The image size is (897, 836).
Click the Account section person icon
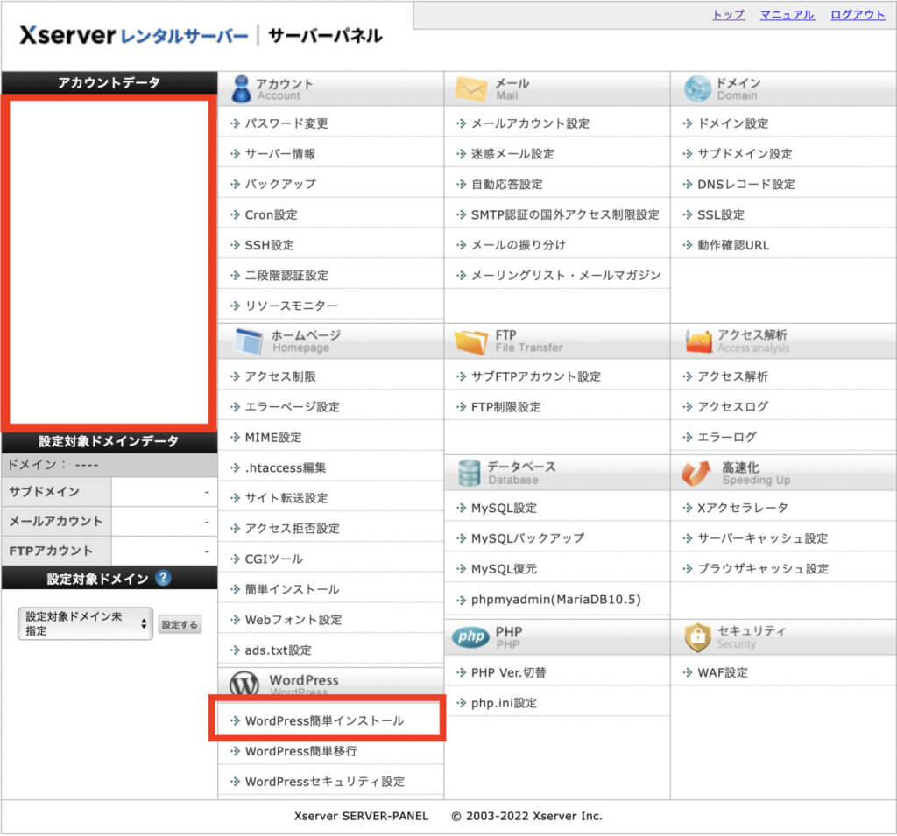point(241,89)
